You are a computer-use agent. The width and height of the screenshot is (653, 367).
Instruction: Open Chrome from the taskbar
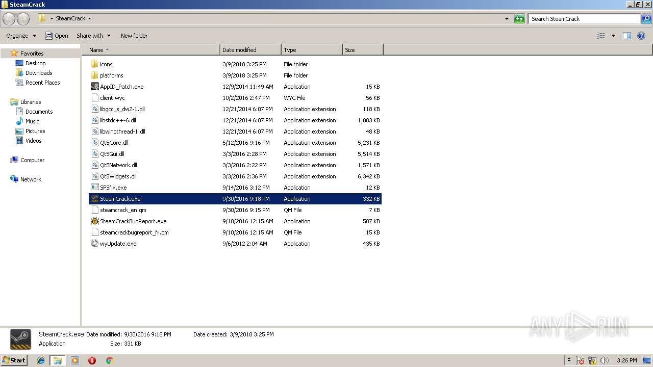[x=109, y=360]
